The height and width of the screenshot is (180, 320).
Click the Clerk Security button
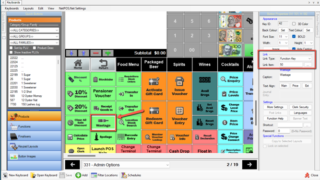tap(300, 107)
